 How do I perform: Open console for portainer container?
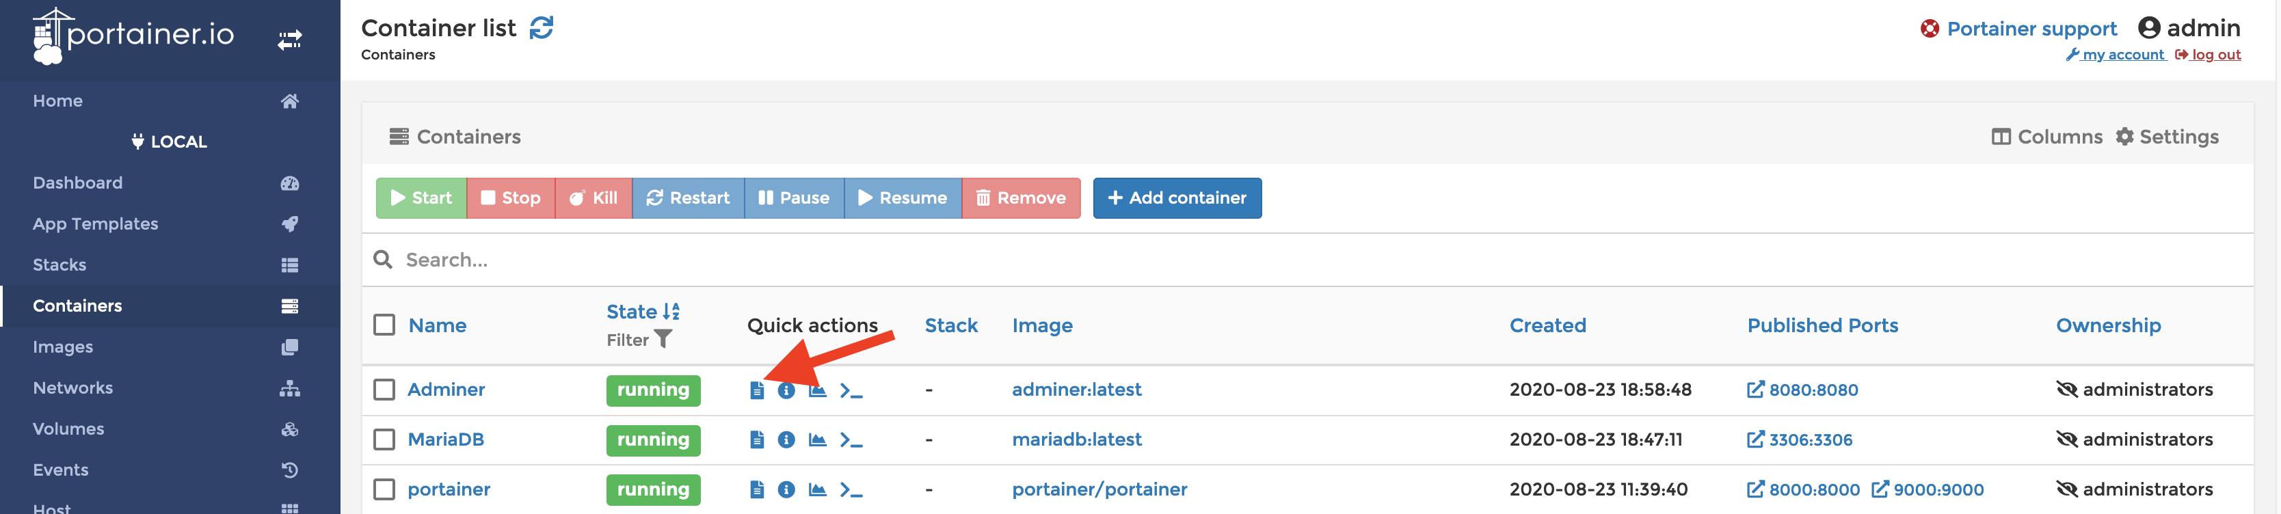851,489
